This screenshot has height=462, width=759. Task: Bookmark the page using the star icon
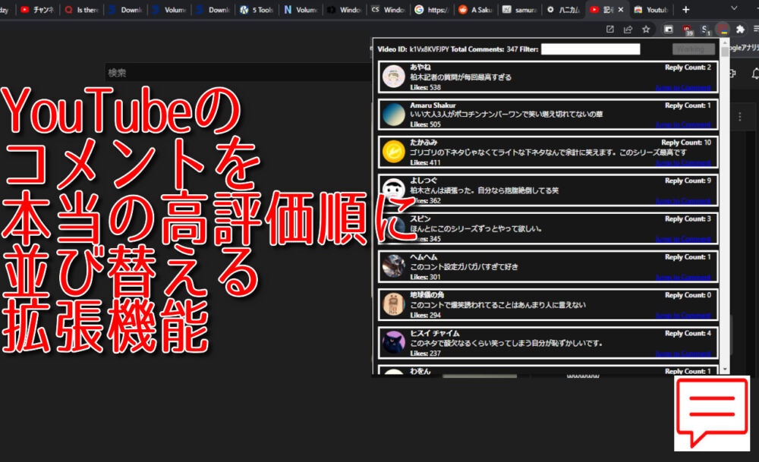(646, 30)
